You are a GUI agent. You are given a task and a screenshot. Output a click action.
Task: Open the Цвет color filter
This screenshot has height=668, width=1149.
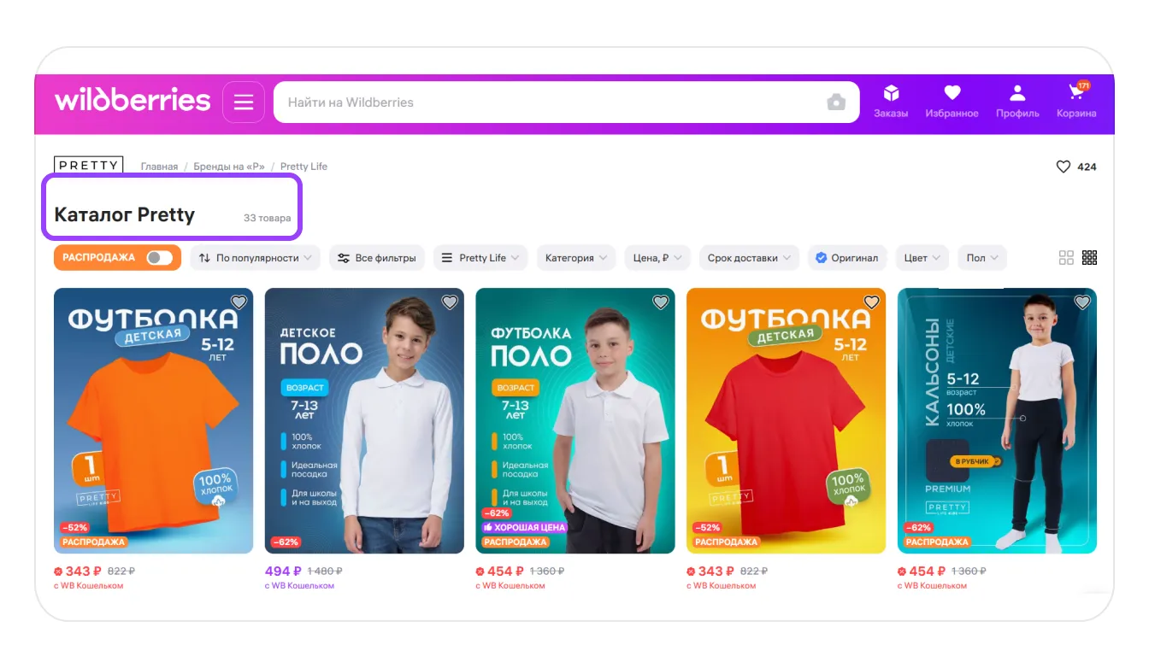[x=922, y=258]
